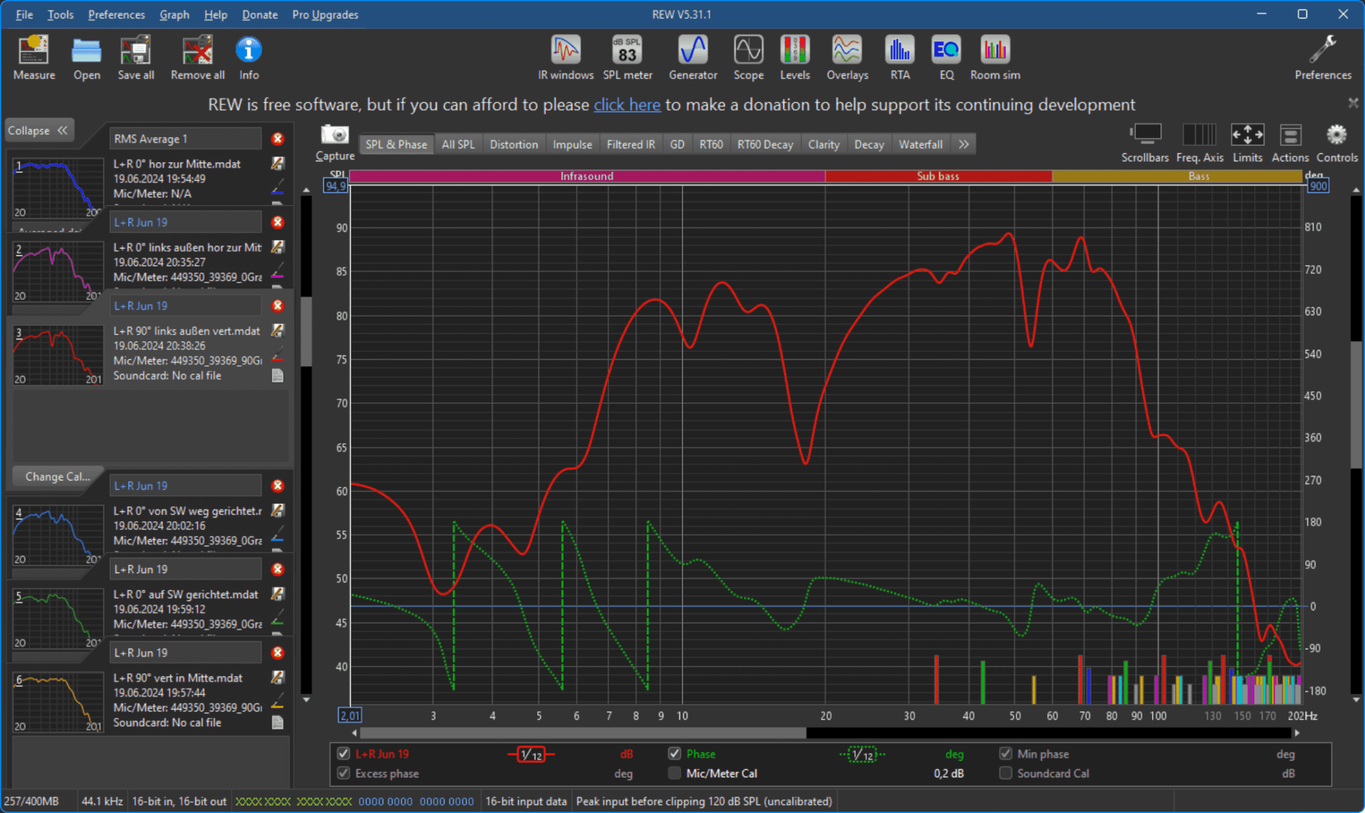Select measurement 4 thumbnail von SW weg
1365x813 pixels.
tap(58, 536)
